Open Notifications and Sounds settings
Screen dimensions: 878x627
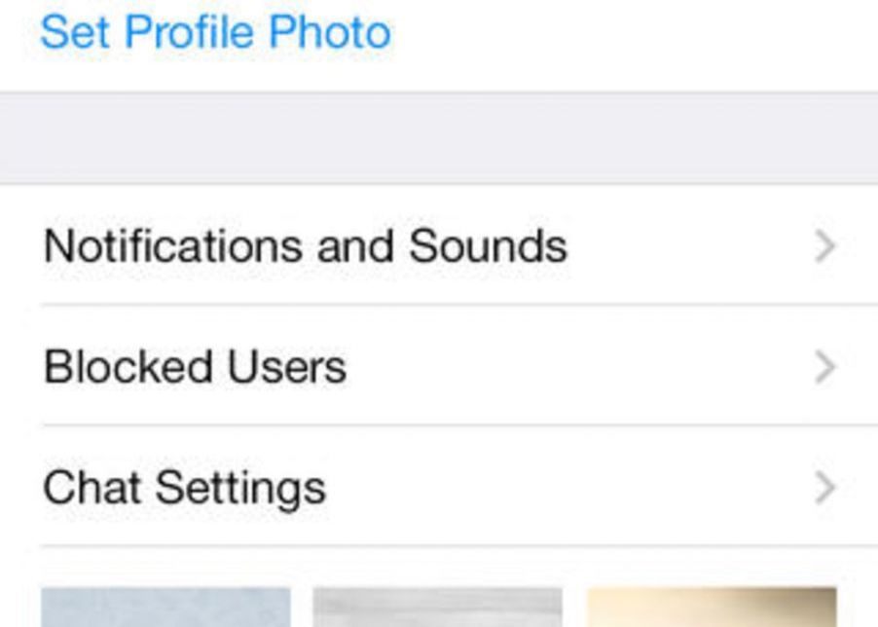(x=438, y=245)
